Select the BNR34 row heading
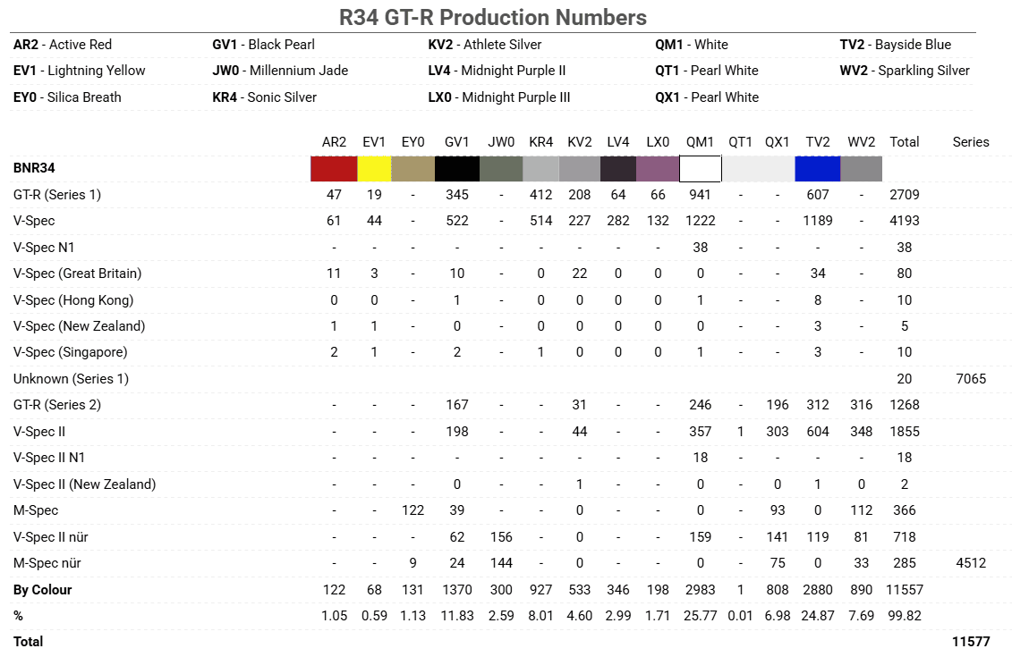The image size is (1012, 657). pos(35,168)
